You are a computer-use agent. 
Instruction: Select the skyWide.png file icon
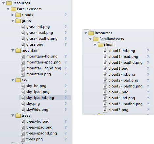coord(23,109)
